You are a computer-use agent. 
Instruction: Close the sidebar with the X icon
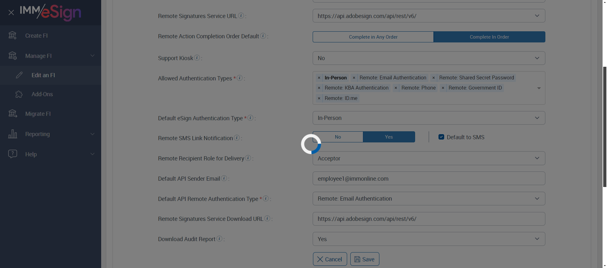click(x=11, y=13)
